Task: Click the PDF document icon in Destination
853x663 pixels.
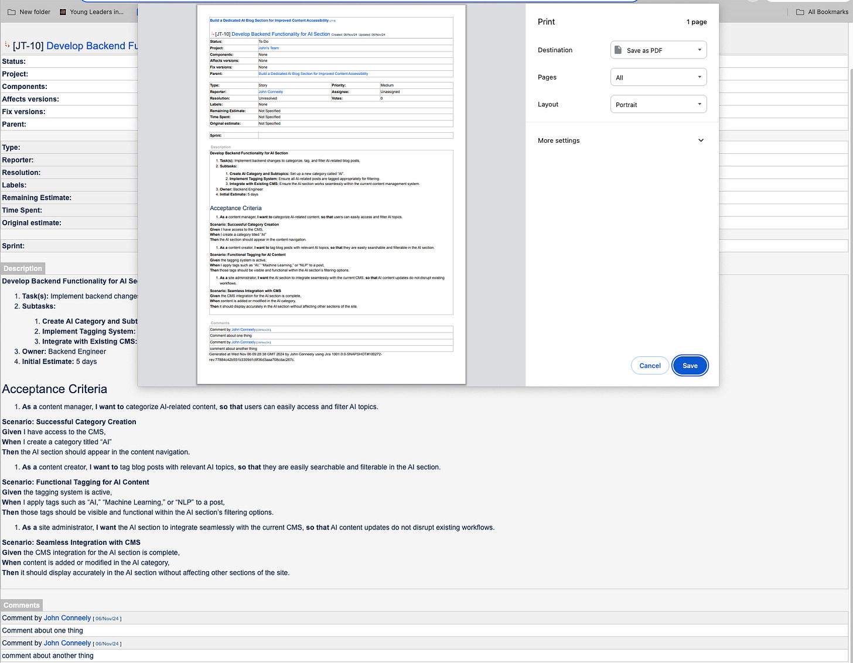Action: (x=618, y=50)
